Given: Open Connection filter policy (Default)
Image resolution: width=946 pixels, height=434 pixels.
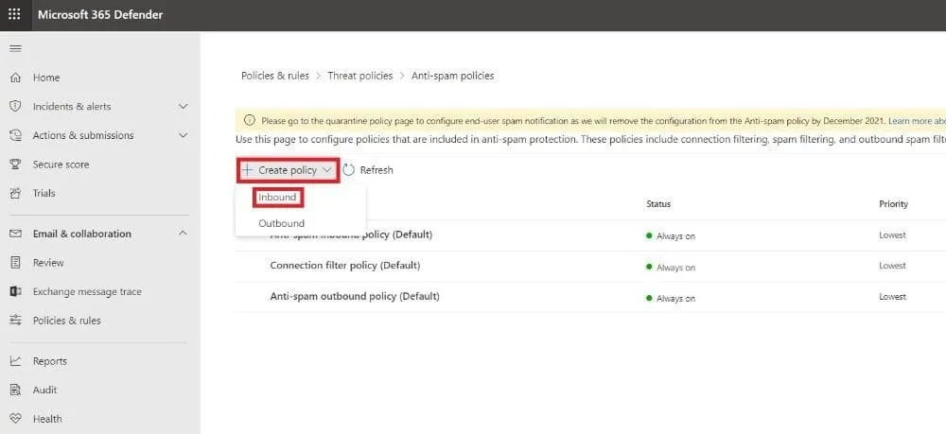Looking at the screenshot, I should [344, 266].
